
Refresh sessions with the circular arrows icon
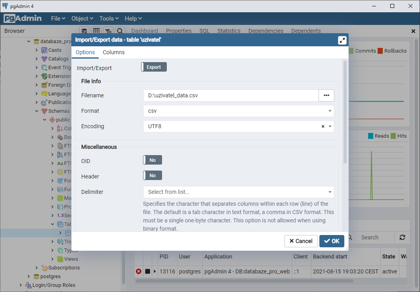click(x=402, y=237)
